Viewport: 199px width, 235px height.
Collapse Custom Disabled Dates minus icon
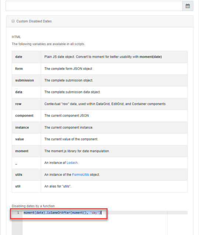(x=13, y=21)
